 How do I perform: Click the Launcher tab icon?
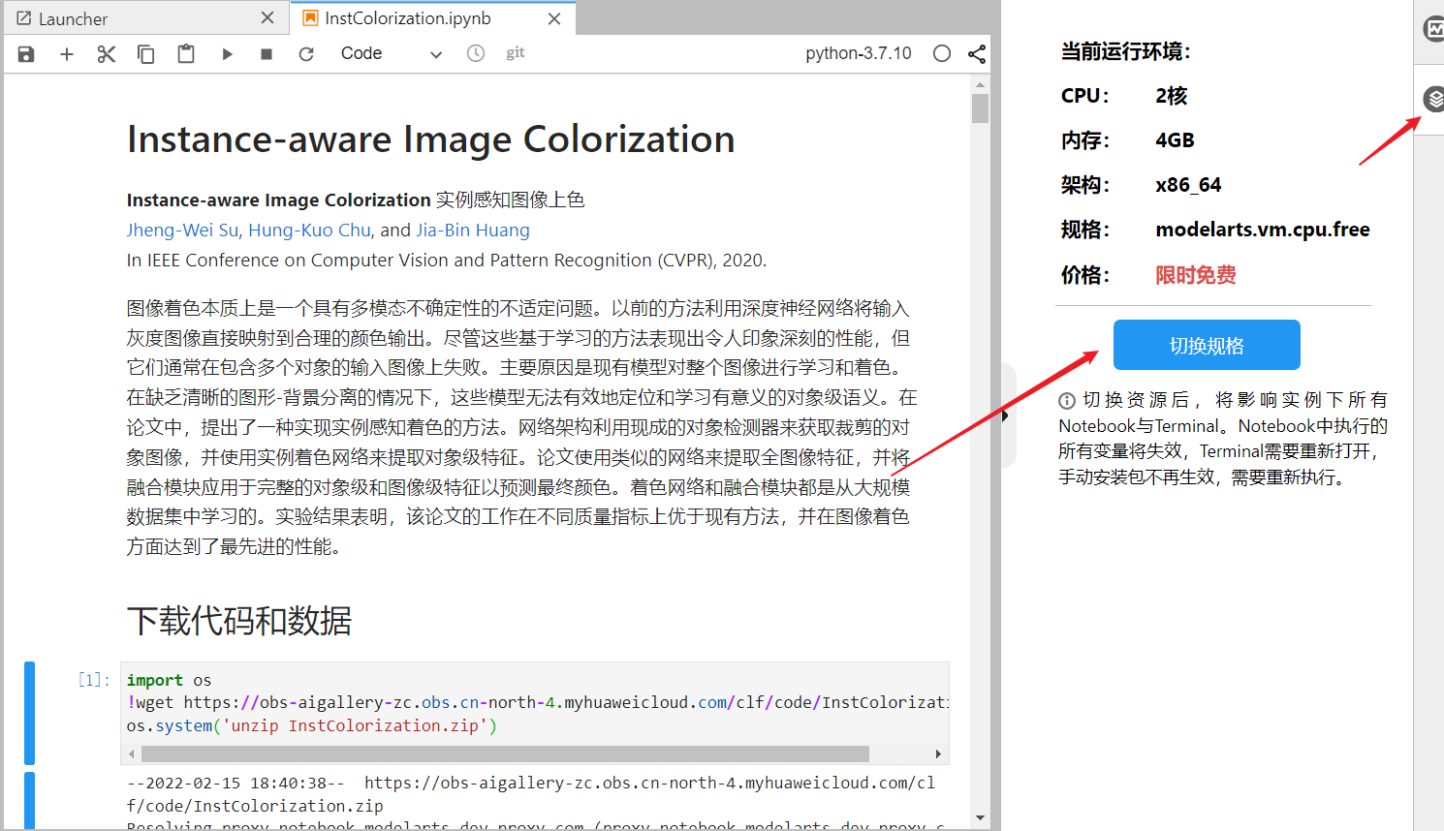tap(24, 18)
